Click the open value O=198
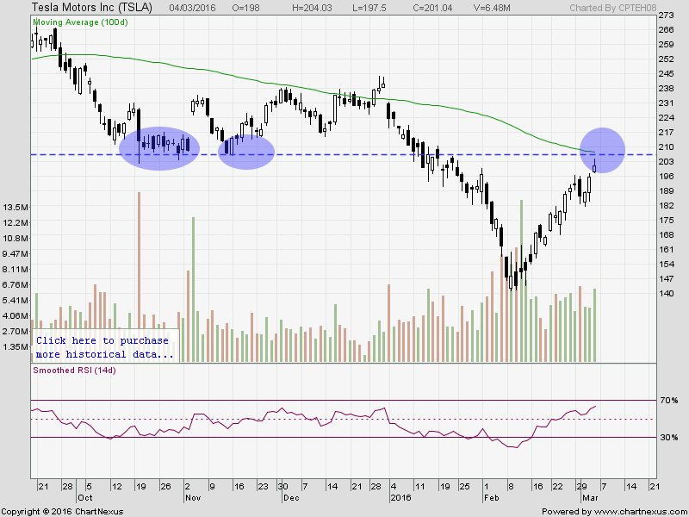Viewport: 689px width, 517px height. point(246,8)
